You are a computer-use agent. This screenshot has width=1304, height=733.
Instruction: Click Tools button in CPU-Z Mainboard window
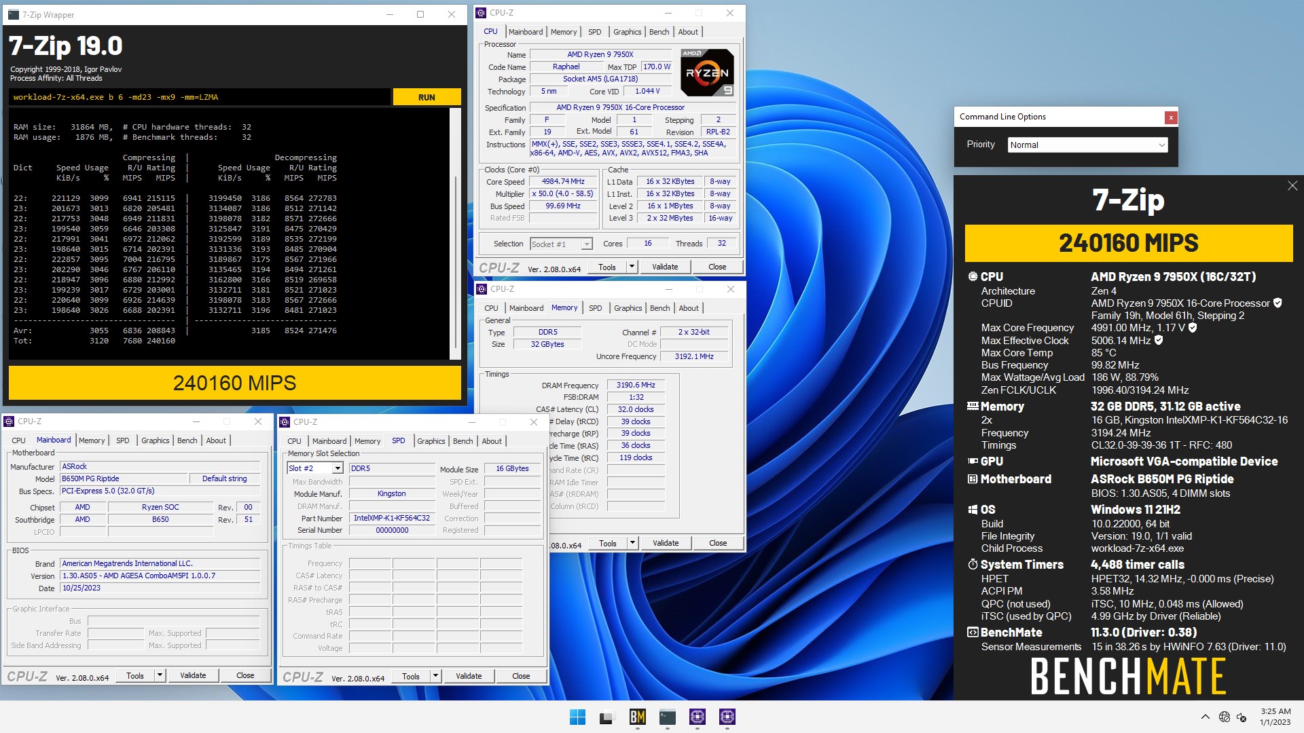(x=135, y=675)
